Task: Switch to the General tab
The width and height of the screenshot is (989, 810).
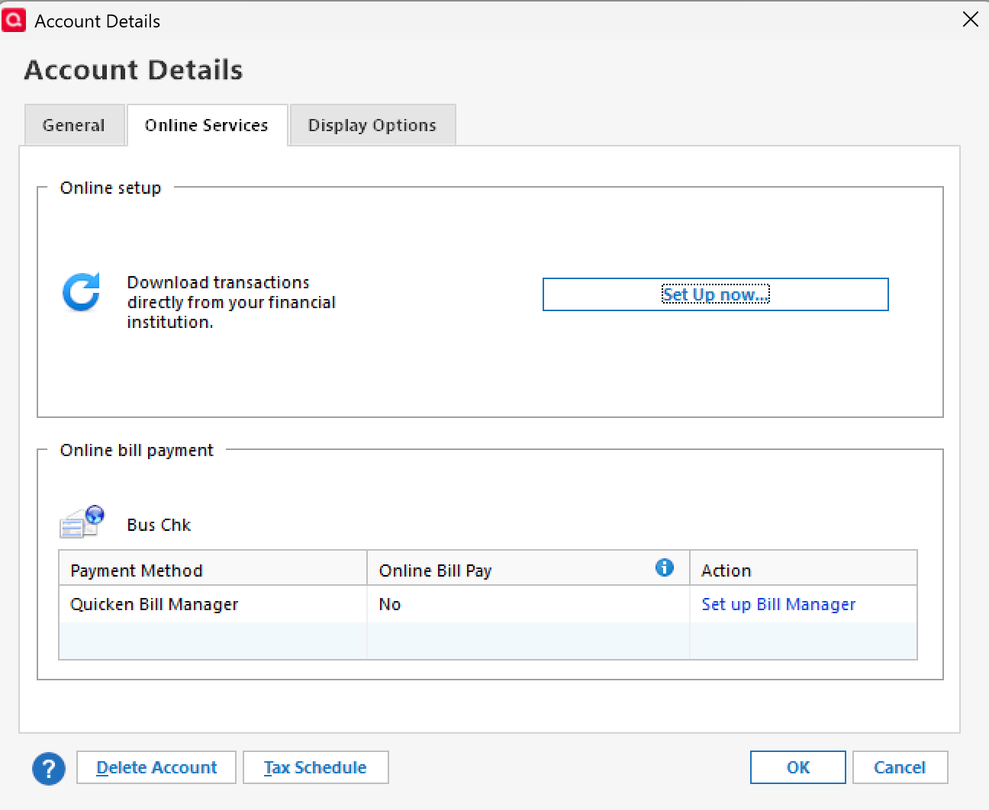Action: 74,125
